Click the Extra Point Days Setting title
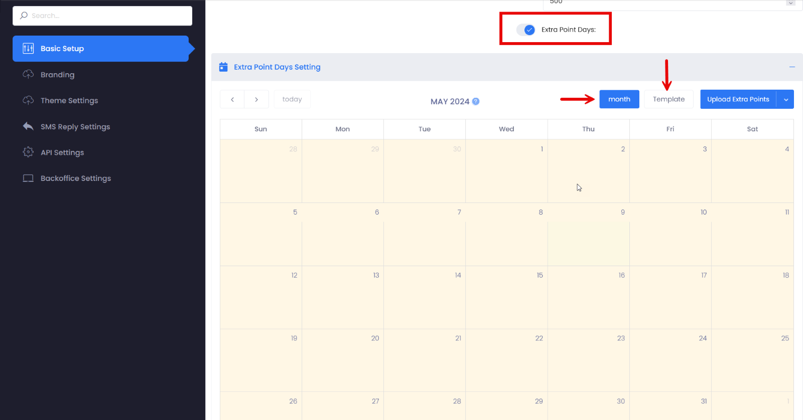 pyautogui.click(x=277, y=67)
